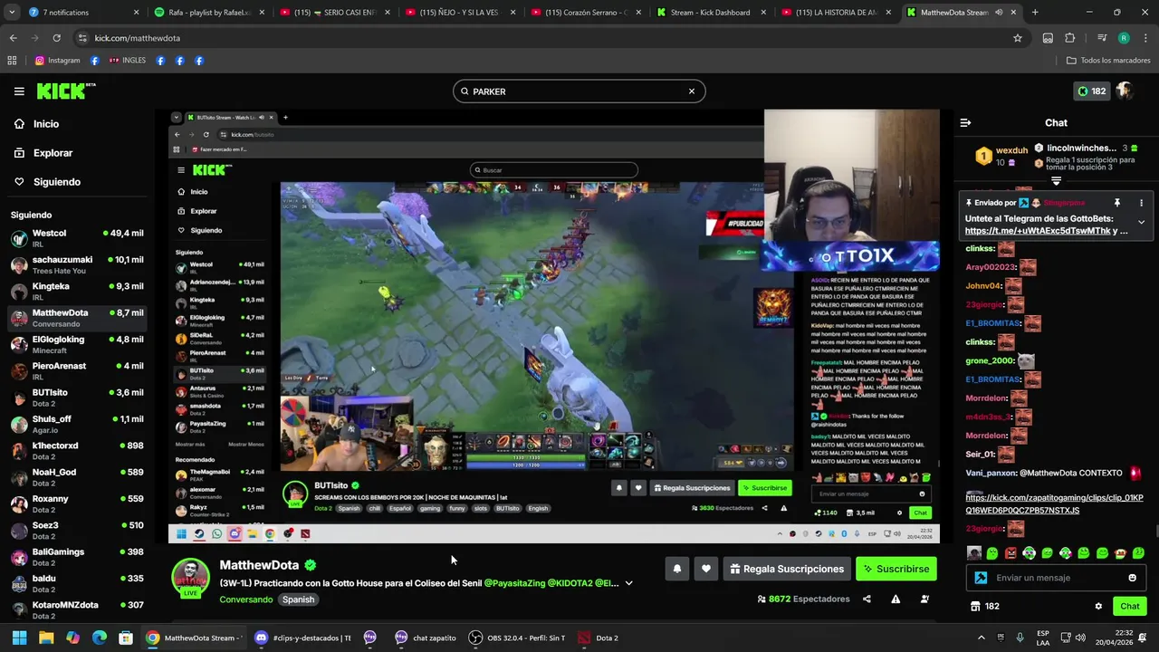Viewport: 1159px width, 652px height.
Task: Reload the page in Chrome
Action: pyautogui.click(x=56, y=38)
